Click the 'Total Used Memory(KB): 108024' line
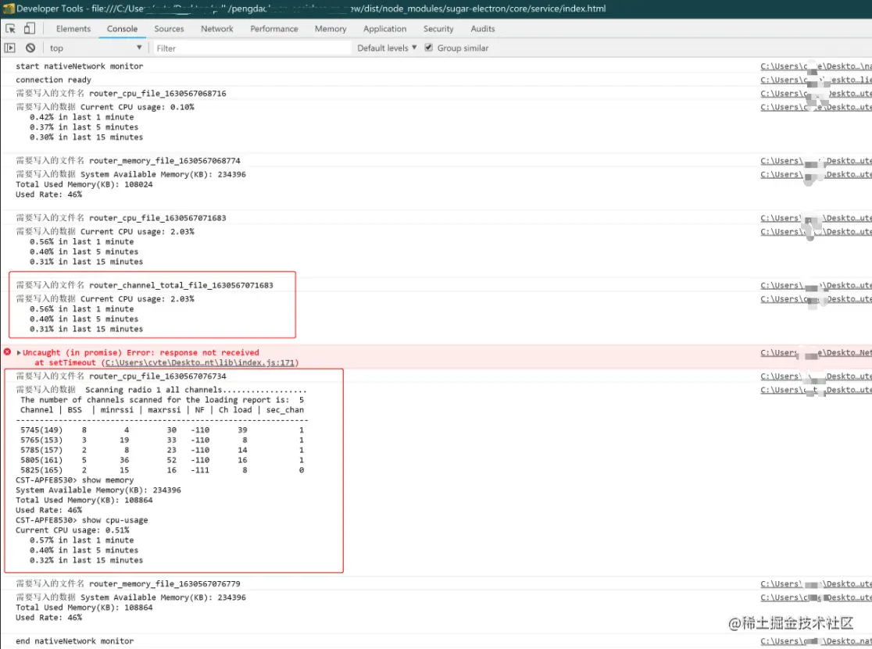 point(84,184)
